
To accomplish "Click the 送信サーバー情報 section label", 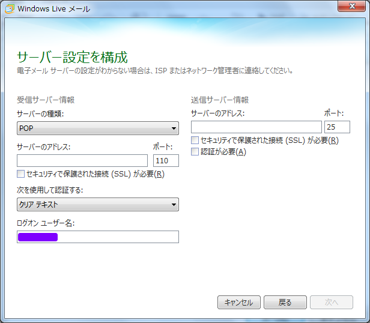I will point(220,100).
